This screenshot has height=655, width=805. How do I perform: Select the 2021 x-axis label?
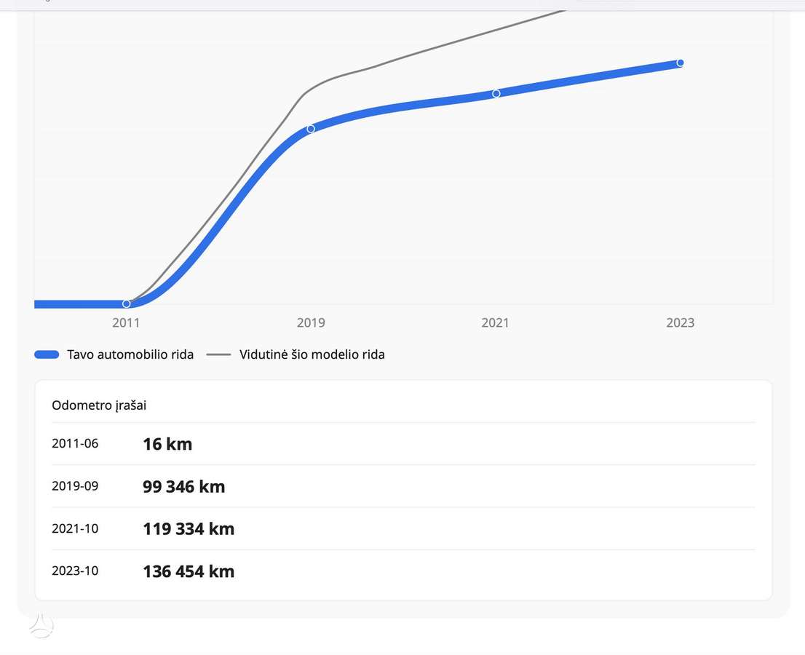pyautogui.click(x=495, y=323)
